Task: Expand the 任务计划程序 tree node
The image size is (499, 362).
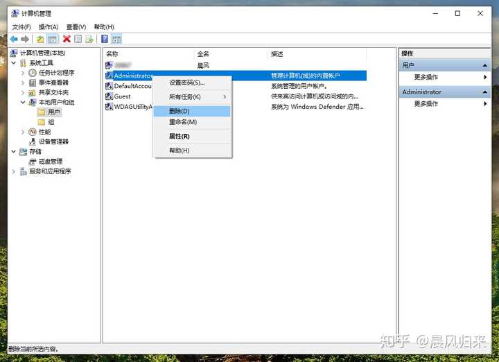Action: [x=23, y=73]
